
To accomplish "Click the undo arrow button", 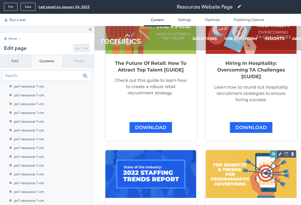I will coord(78,48).
